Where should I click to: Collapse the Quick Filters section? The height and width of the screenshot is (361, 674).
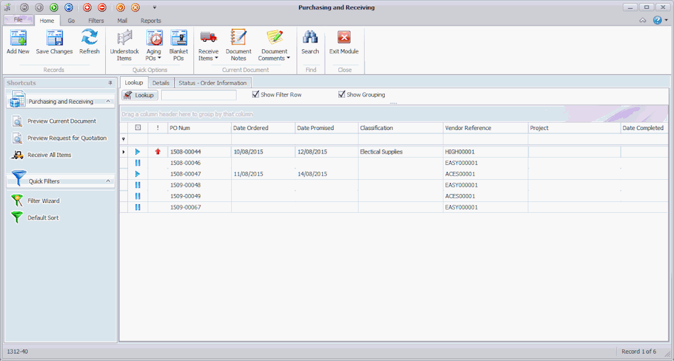point(108,180)
